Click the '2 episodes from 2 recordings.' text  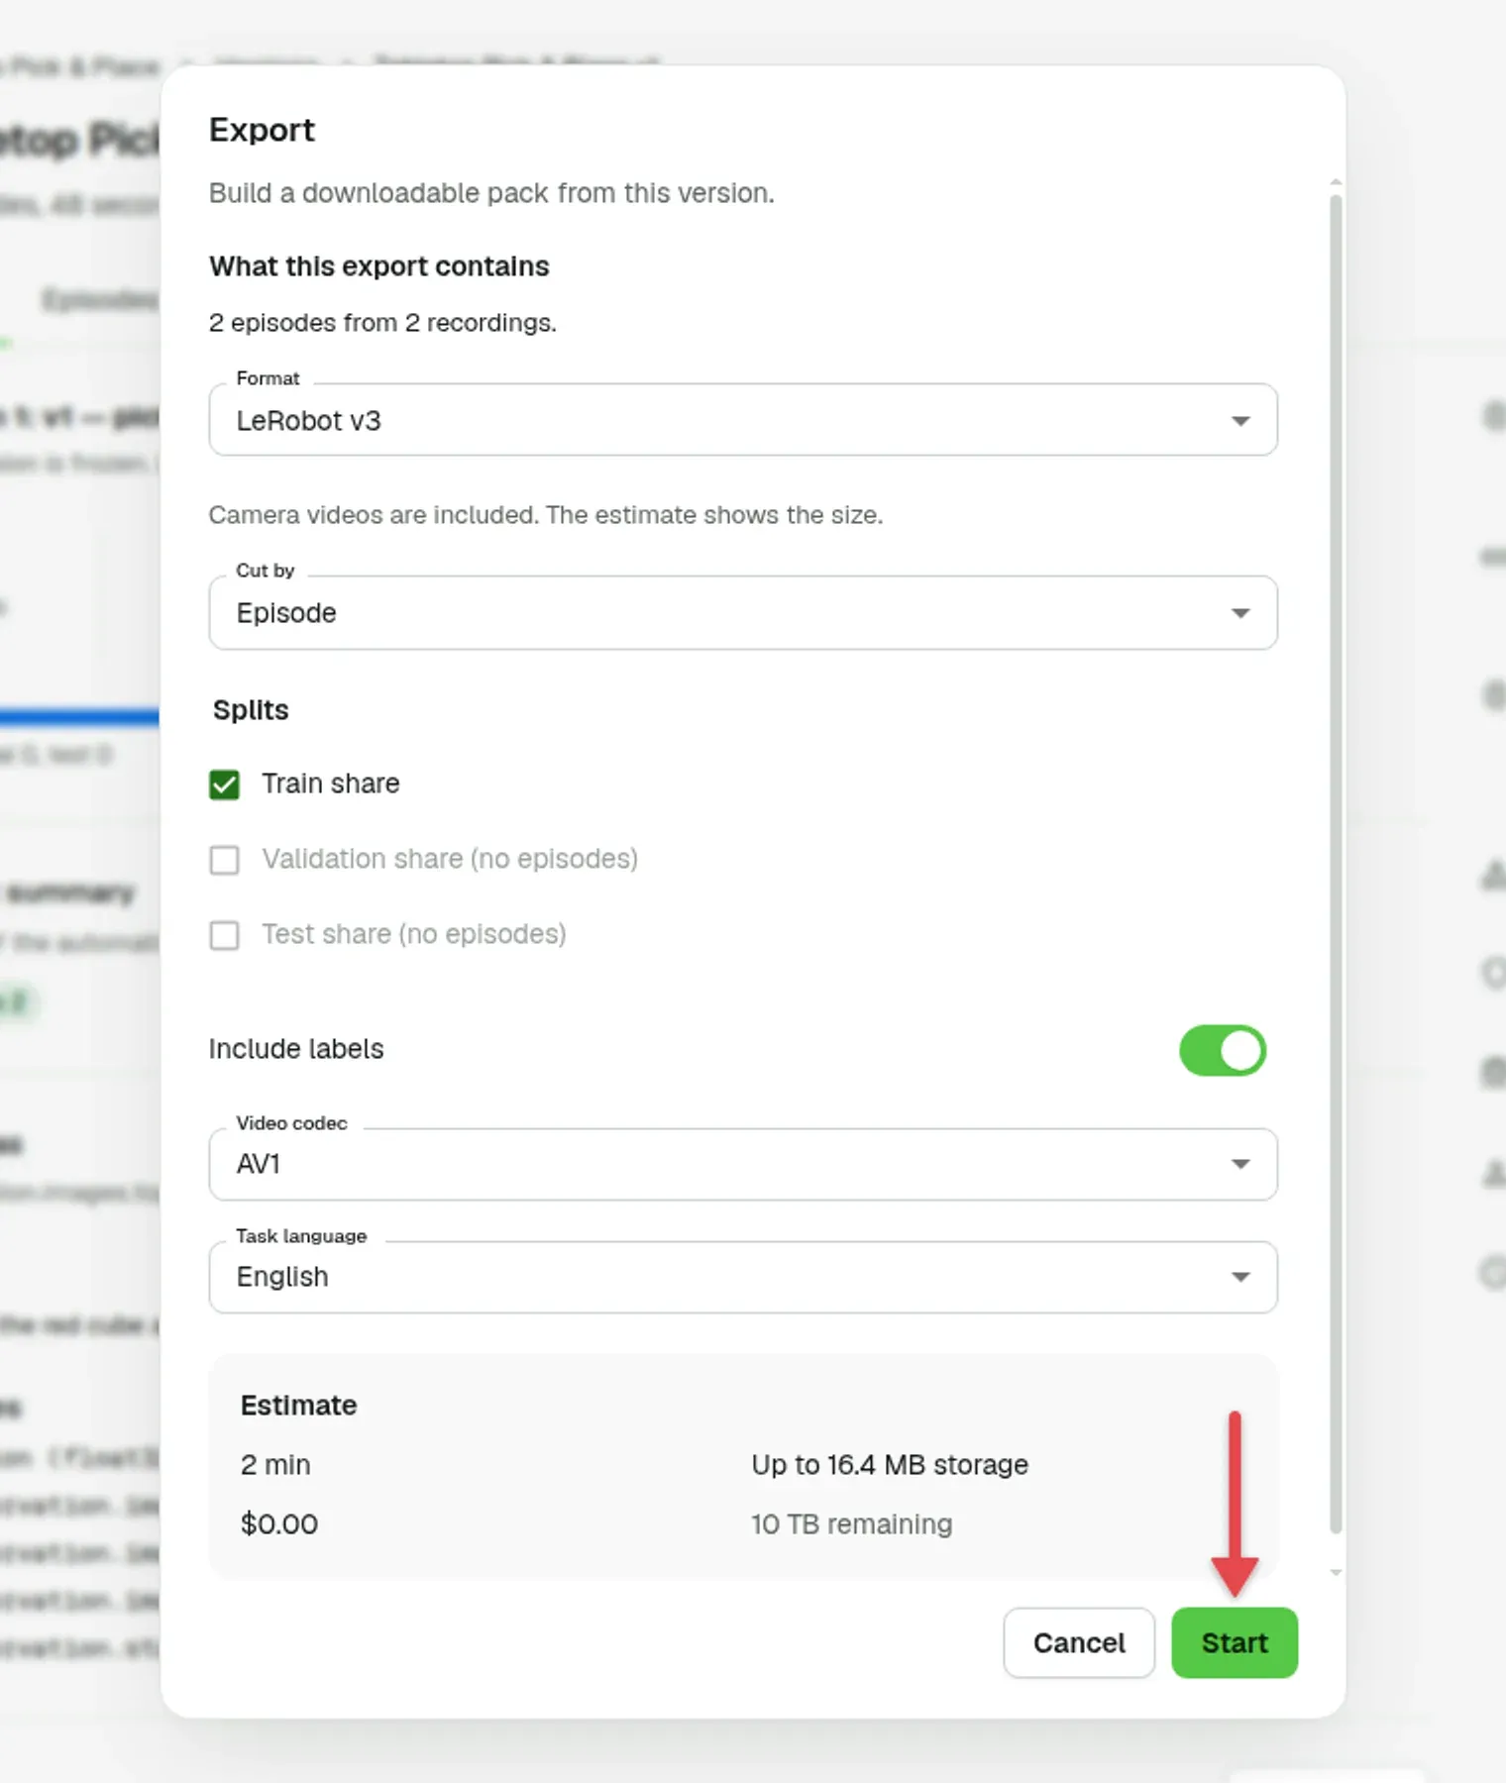[x=382, y=323]
